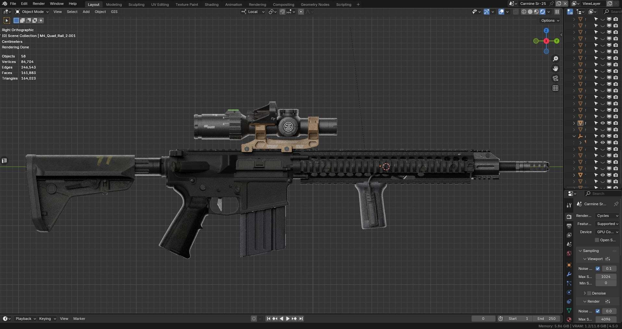The width and height of the screenshot is (622, 329).
Task: Switch to the Shading workspace tab
Action: [x=211, y=5]
